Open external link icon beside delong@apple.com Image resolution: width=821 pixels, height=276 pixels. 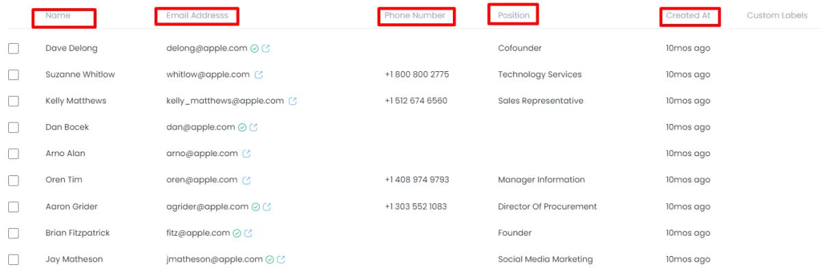(x=266, y=49)
